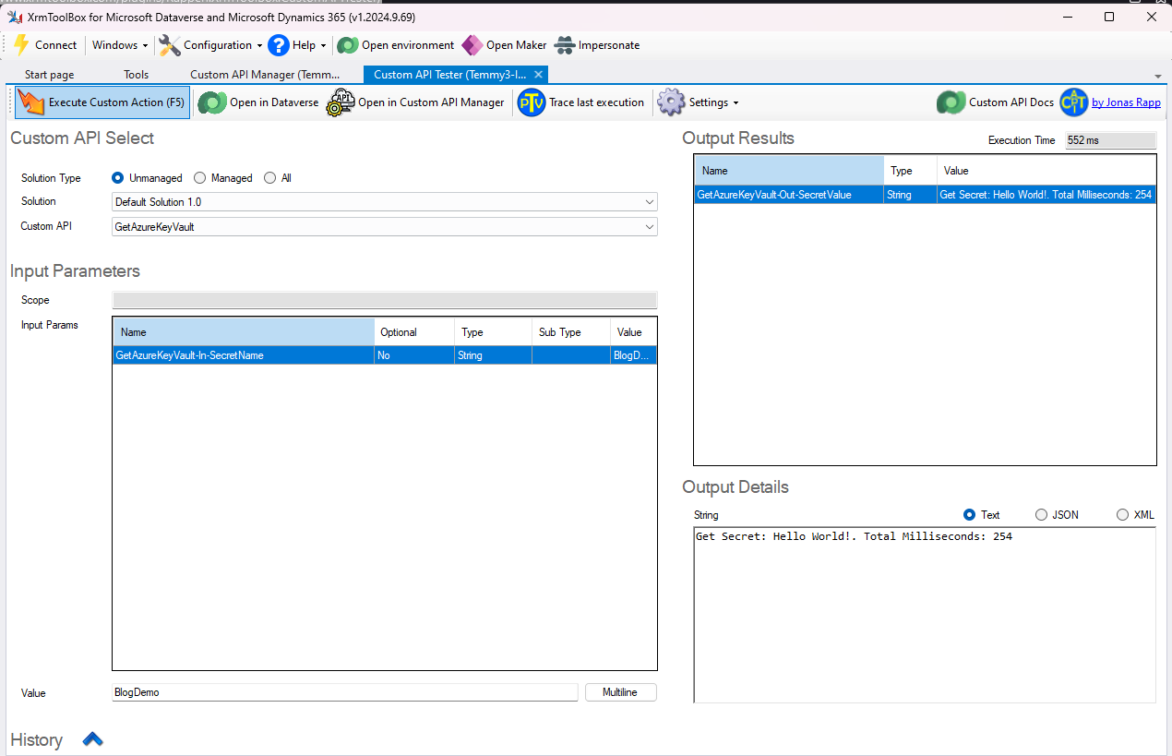1172x756 pixels.
Task: Click the Trace last execution label
Action: coord(596,102)
